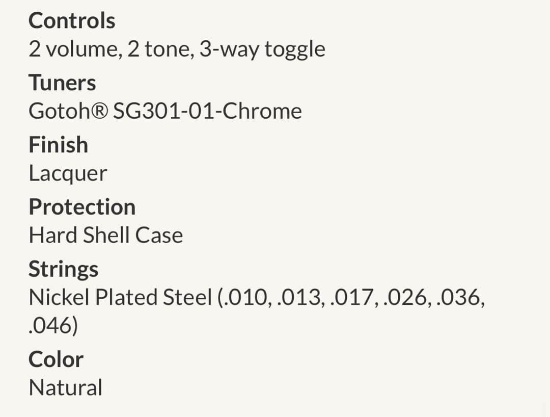Click the "3-way toggle" text

coord(262,49)
